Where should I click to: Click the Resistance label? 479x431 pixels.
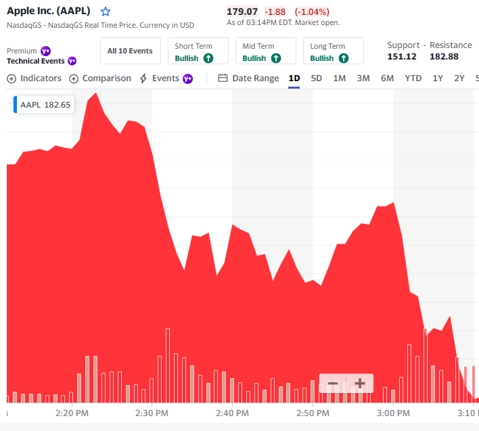(x=451, y=45)
